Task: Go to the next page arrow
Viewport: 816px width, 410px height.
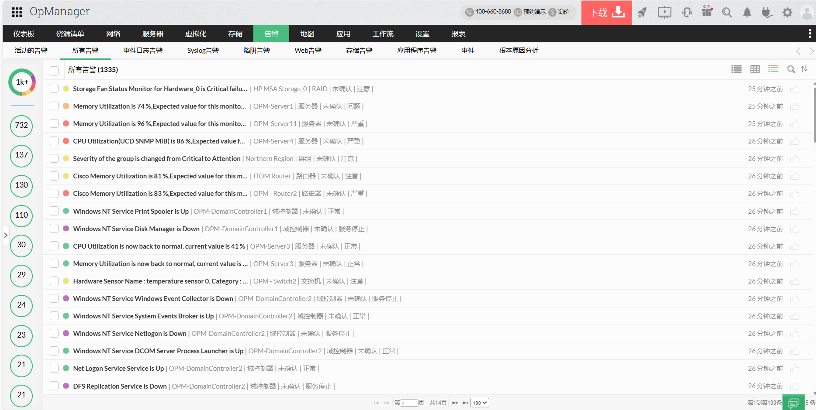Action: tap(455, 403)
